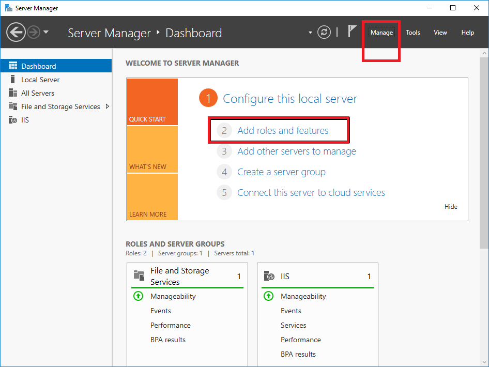Open Manageability in the IIS tile

303,296
